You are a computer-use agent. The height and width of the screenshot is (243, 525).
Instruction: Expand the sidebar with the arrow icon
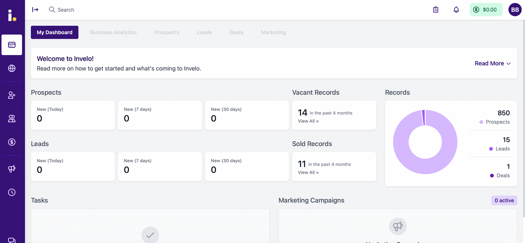tap(35, 10)
